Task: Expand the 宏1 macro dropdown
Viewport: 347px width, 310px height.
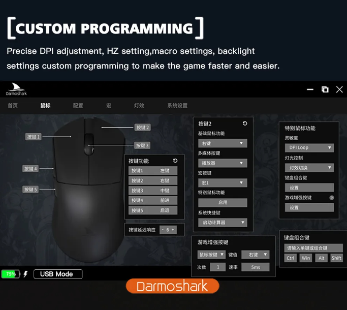Action: point(223,182)
